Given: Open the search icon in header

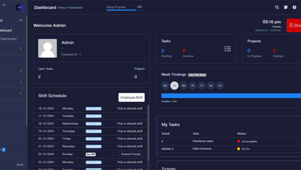Looking at the screenshot, I should (277, 7).
